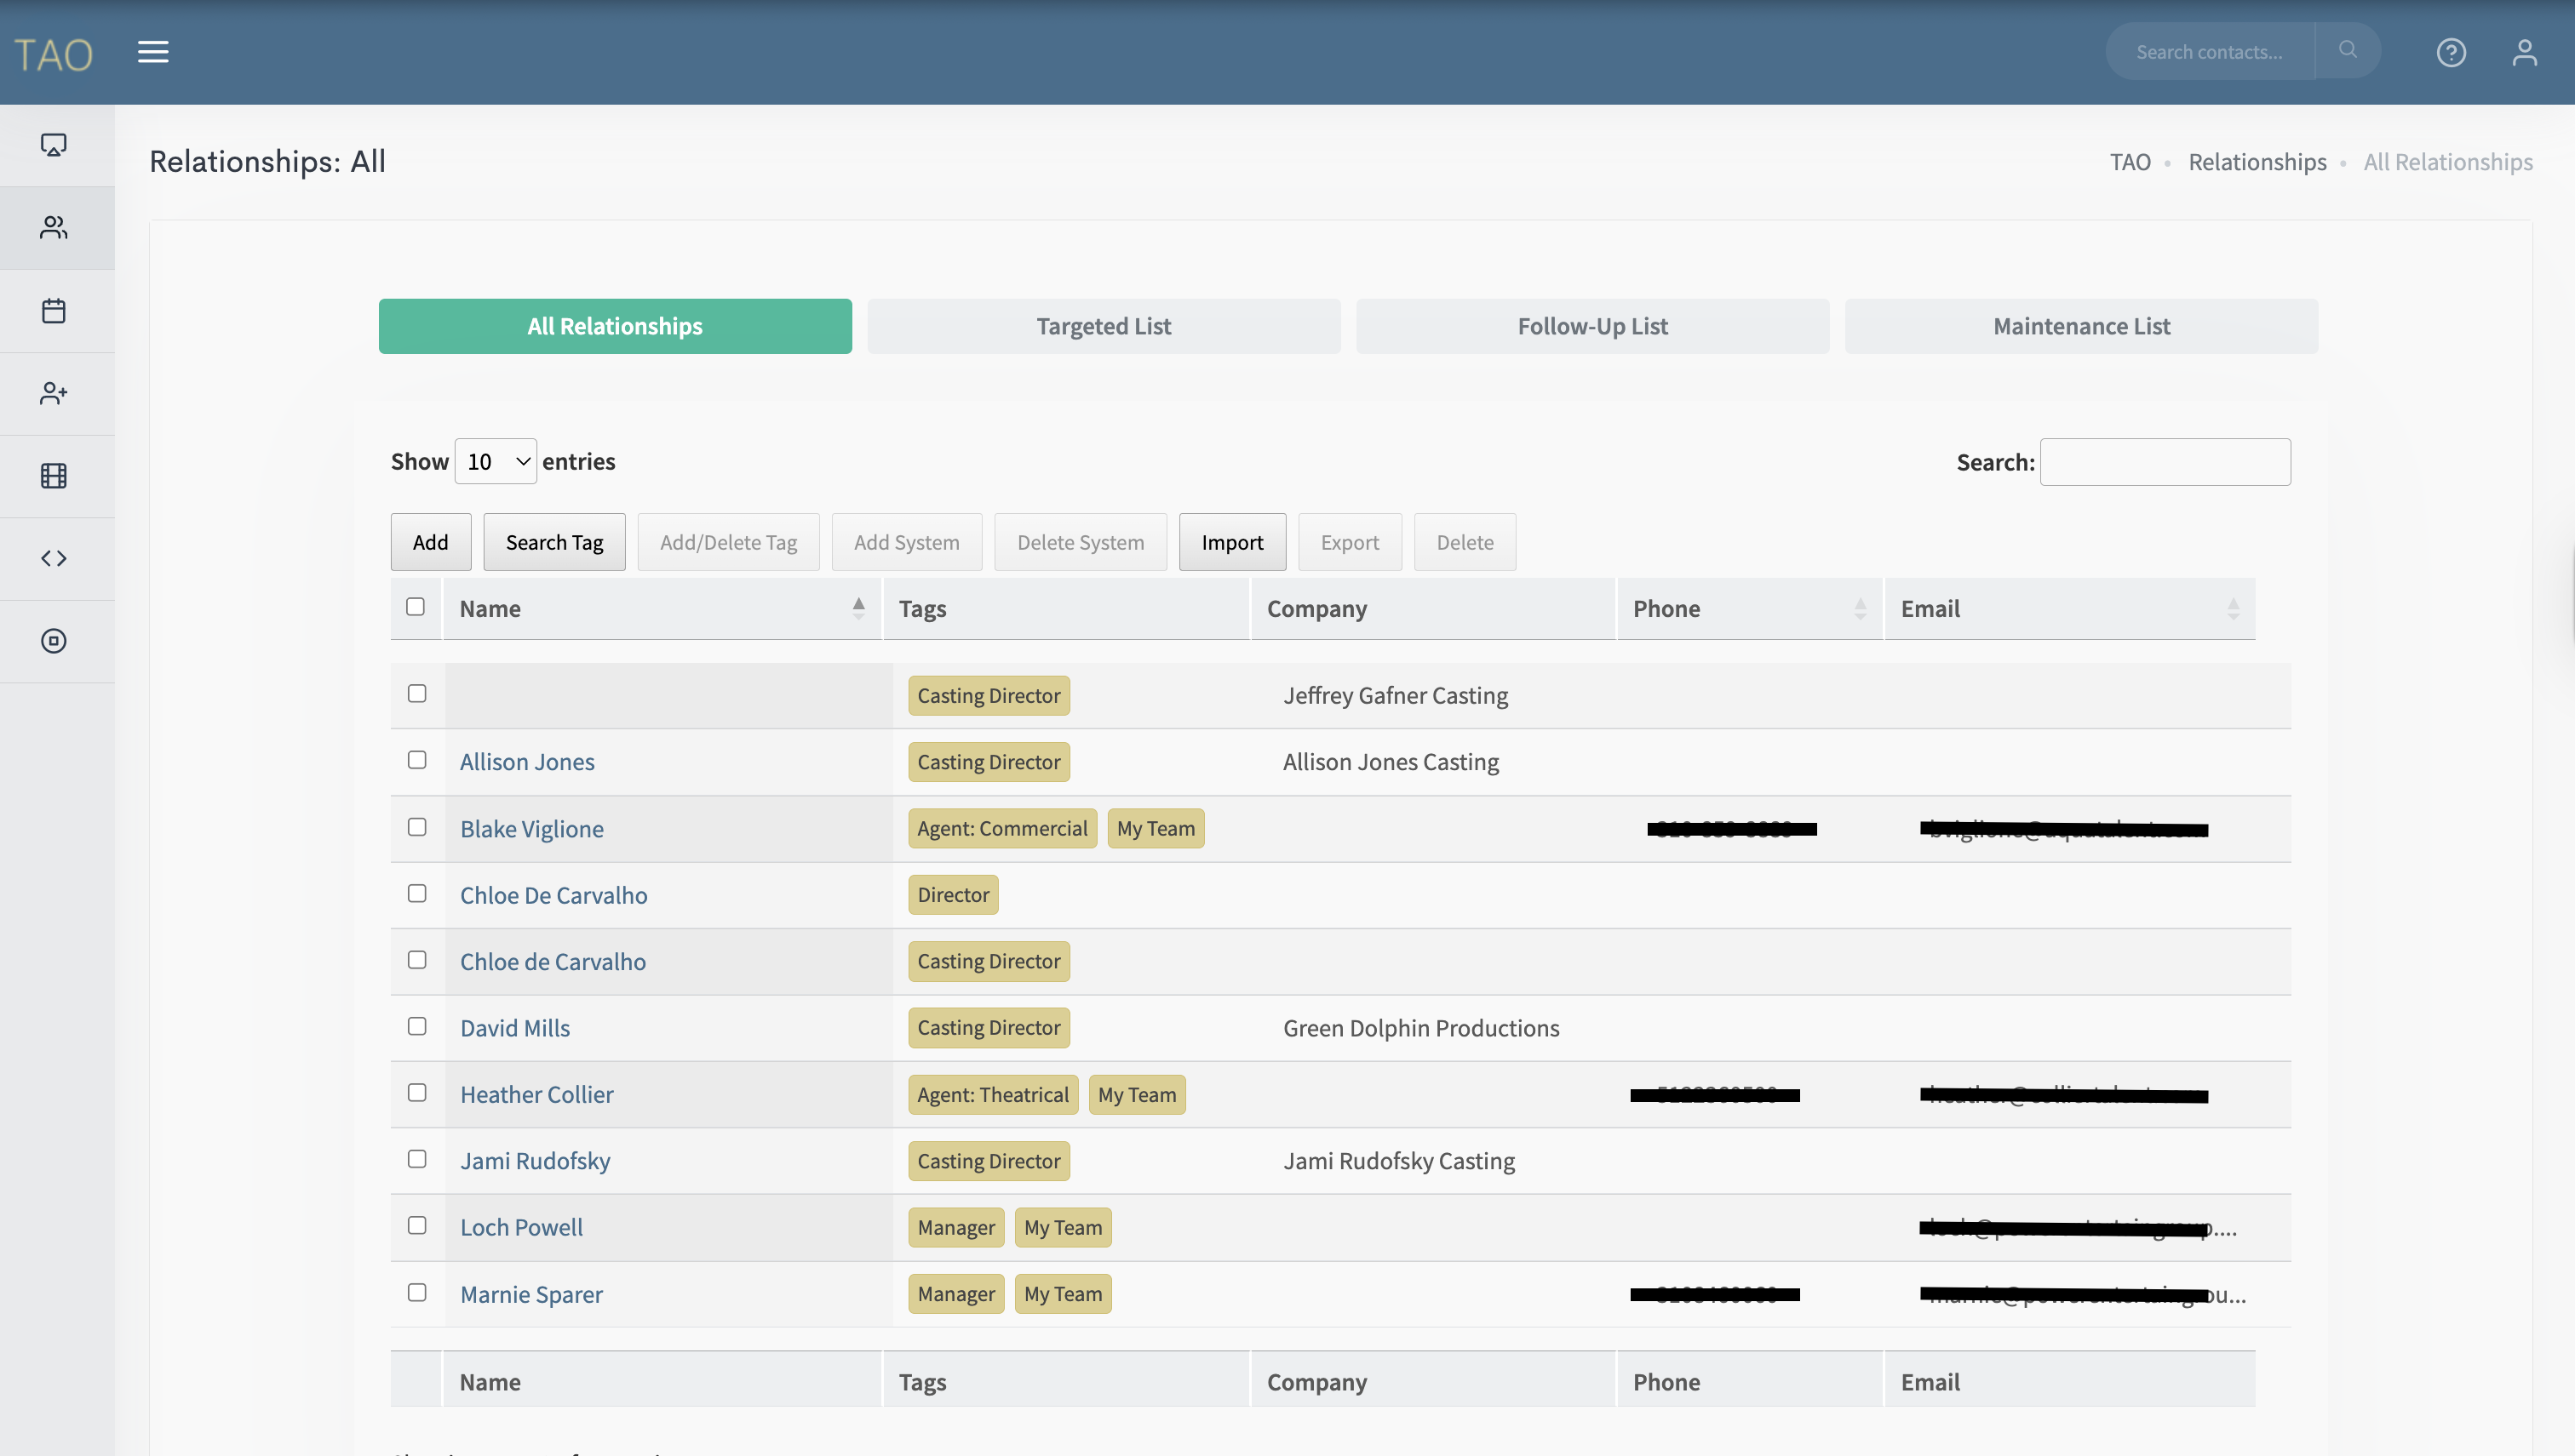Click the contact search magnifier icon

coord(2347,50)
